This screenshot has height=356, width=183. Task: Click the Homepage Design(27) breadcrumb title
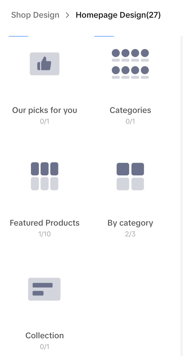pos(118,15)
